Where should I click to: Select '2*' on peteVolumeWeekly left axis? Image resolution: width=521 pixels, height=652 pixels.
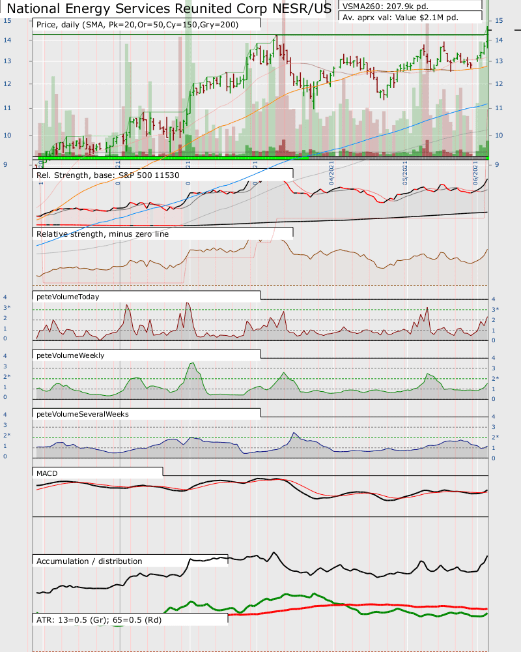click(7, 376)
